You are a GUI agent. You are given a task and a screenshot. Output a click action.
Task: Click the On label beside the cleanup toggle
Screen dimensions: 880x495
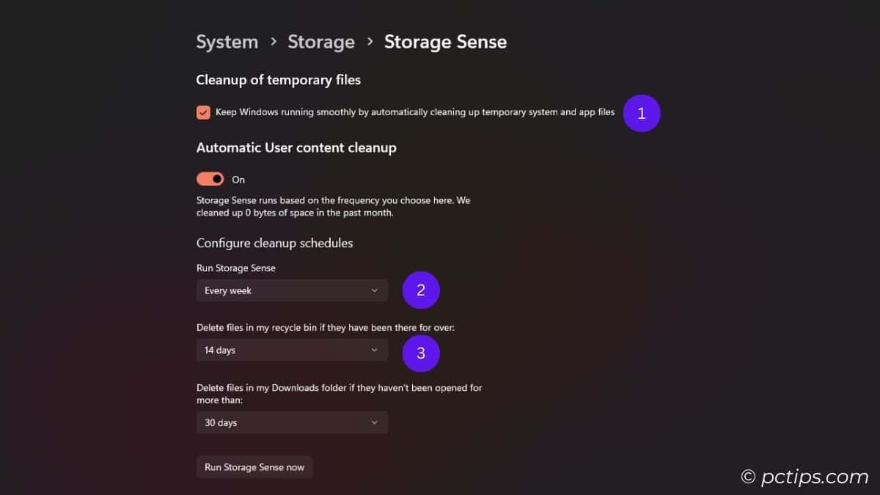coord(238,179)
